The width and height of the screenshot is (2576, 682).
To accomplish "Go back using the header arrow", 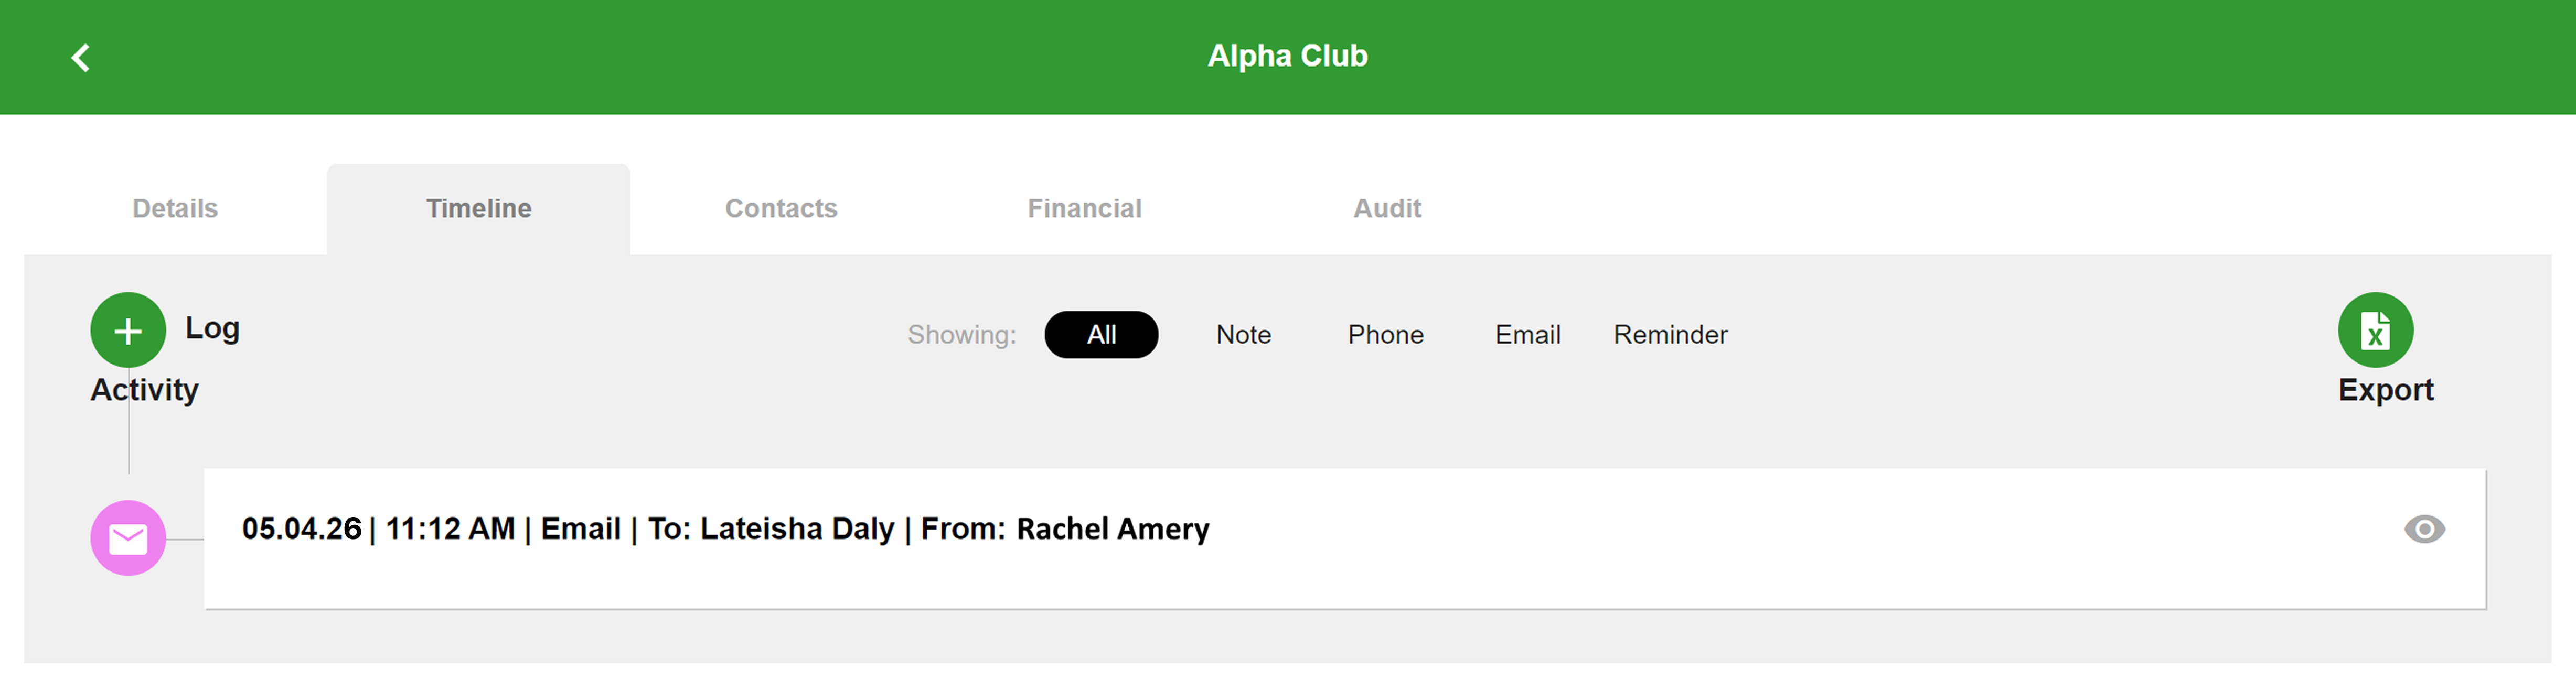I will (81, 57).
